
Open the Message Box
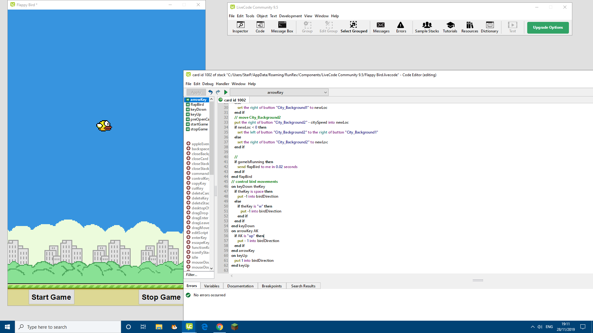[x=282, y=27]
